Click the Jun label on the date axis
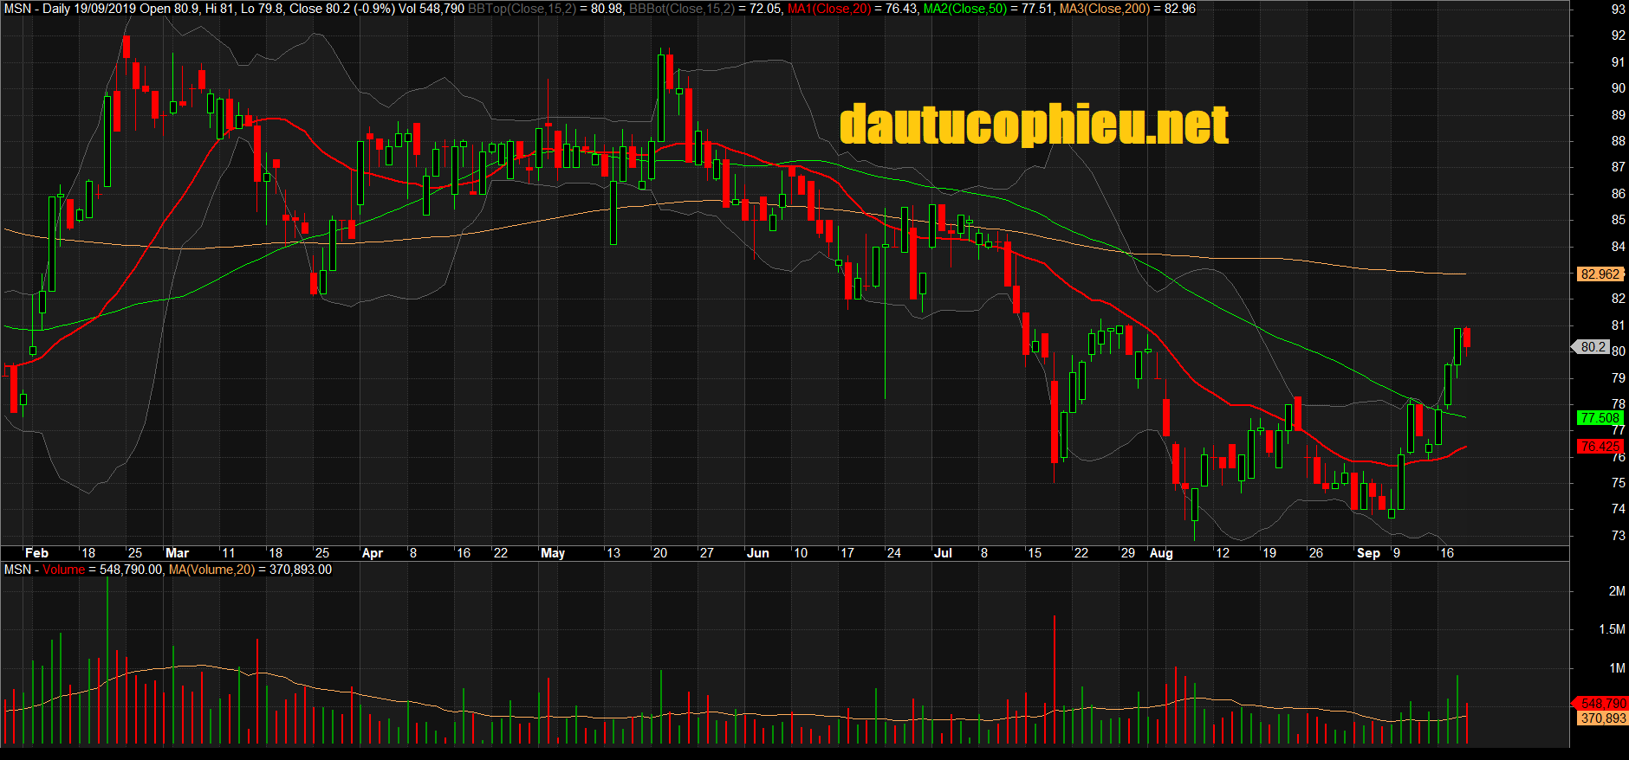Image resolution: width=1629 pixels, height=760 pixels. coord(757,553)
